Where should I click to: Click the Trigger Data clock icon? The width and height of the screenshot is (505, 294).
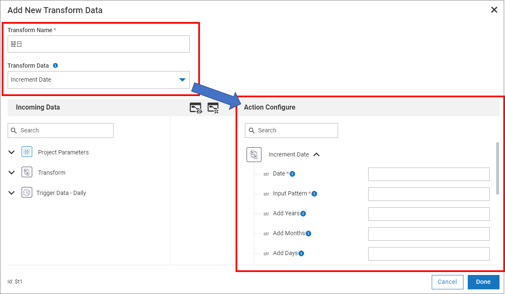(27, 193)
